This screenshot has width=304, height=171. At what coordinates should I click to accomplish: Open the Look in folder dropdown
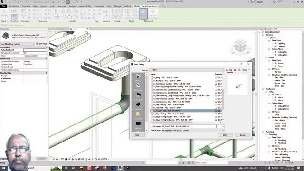point(223,70)
